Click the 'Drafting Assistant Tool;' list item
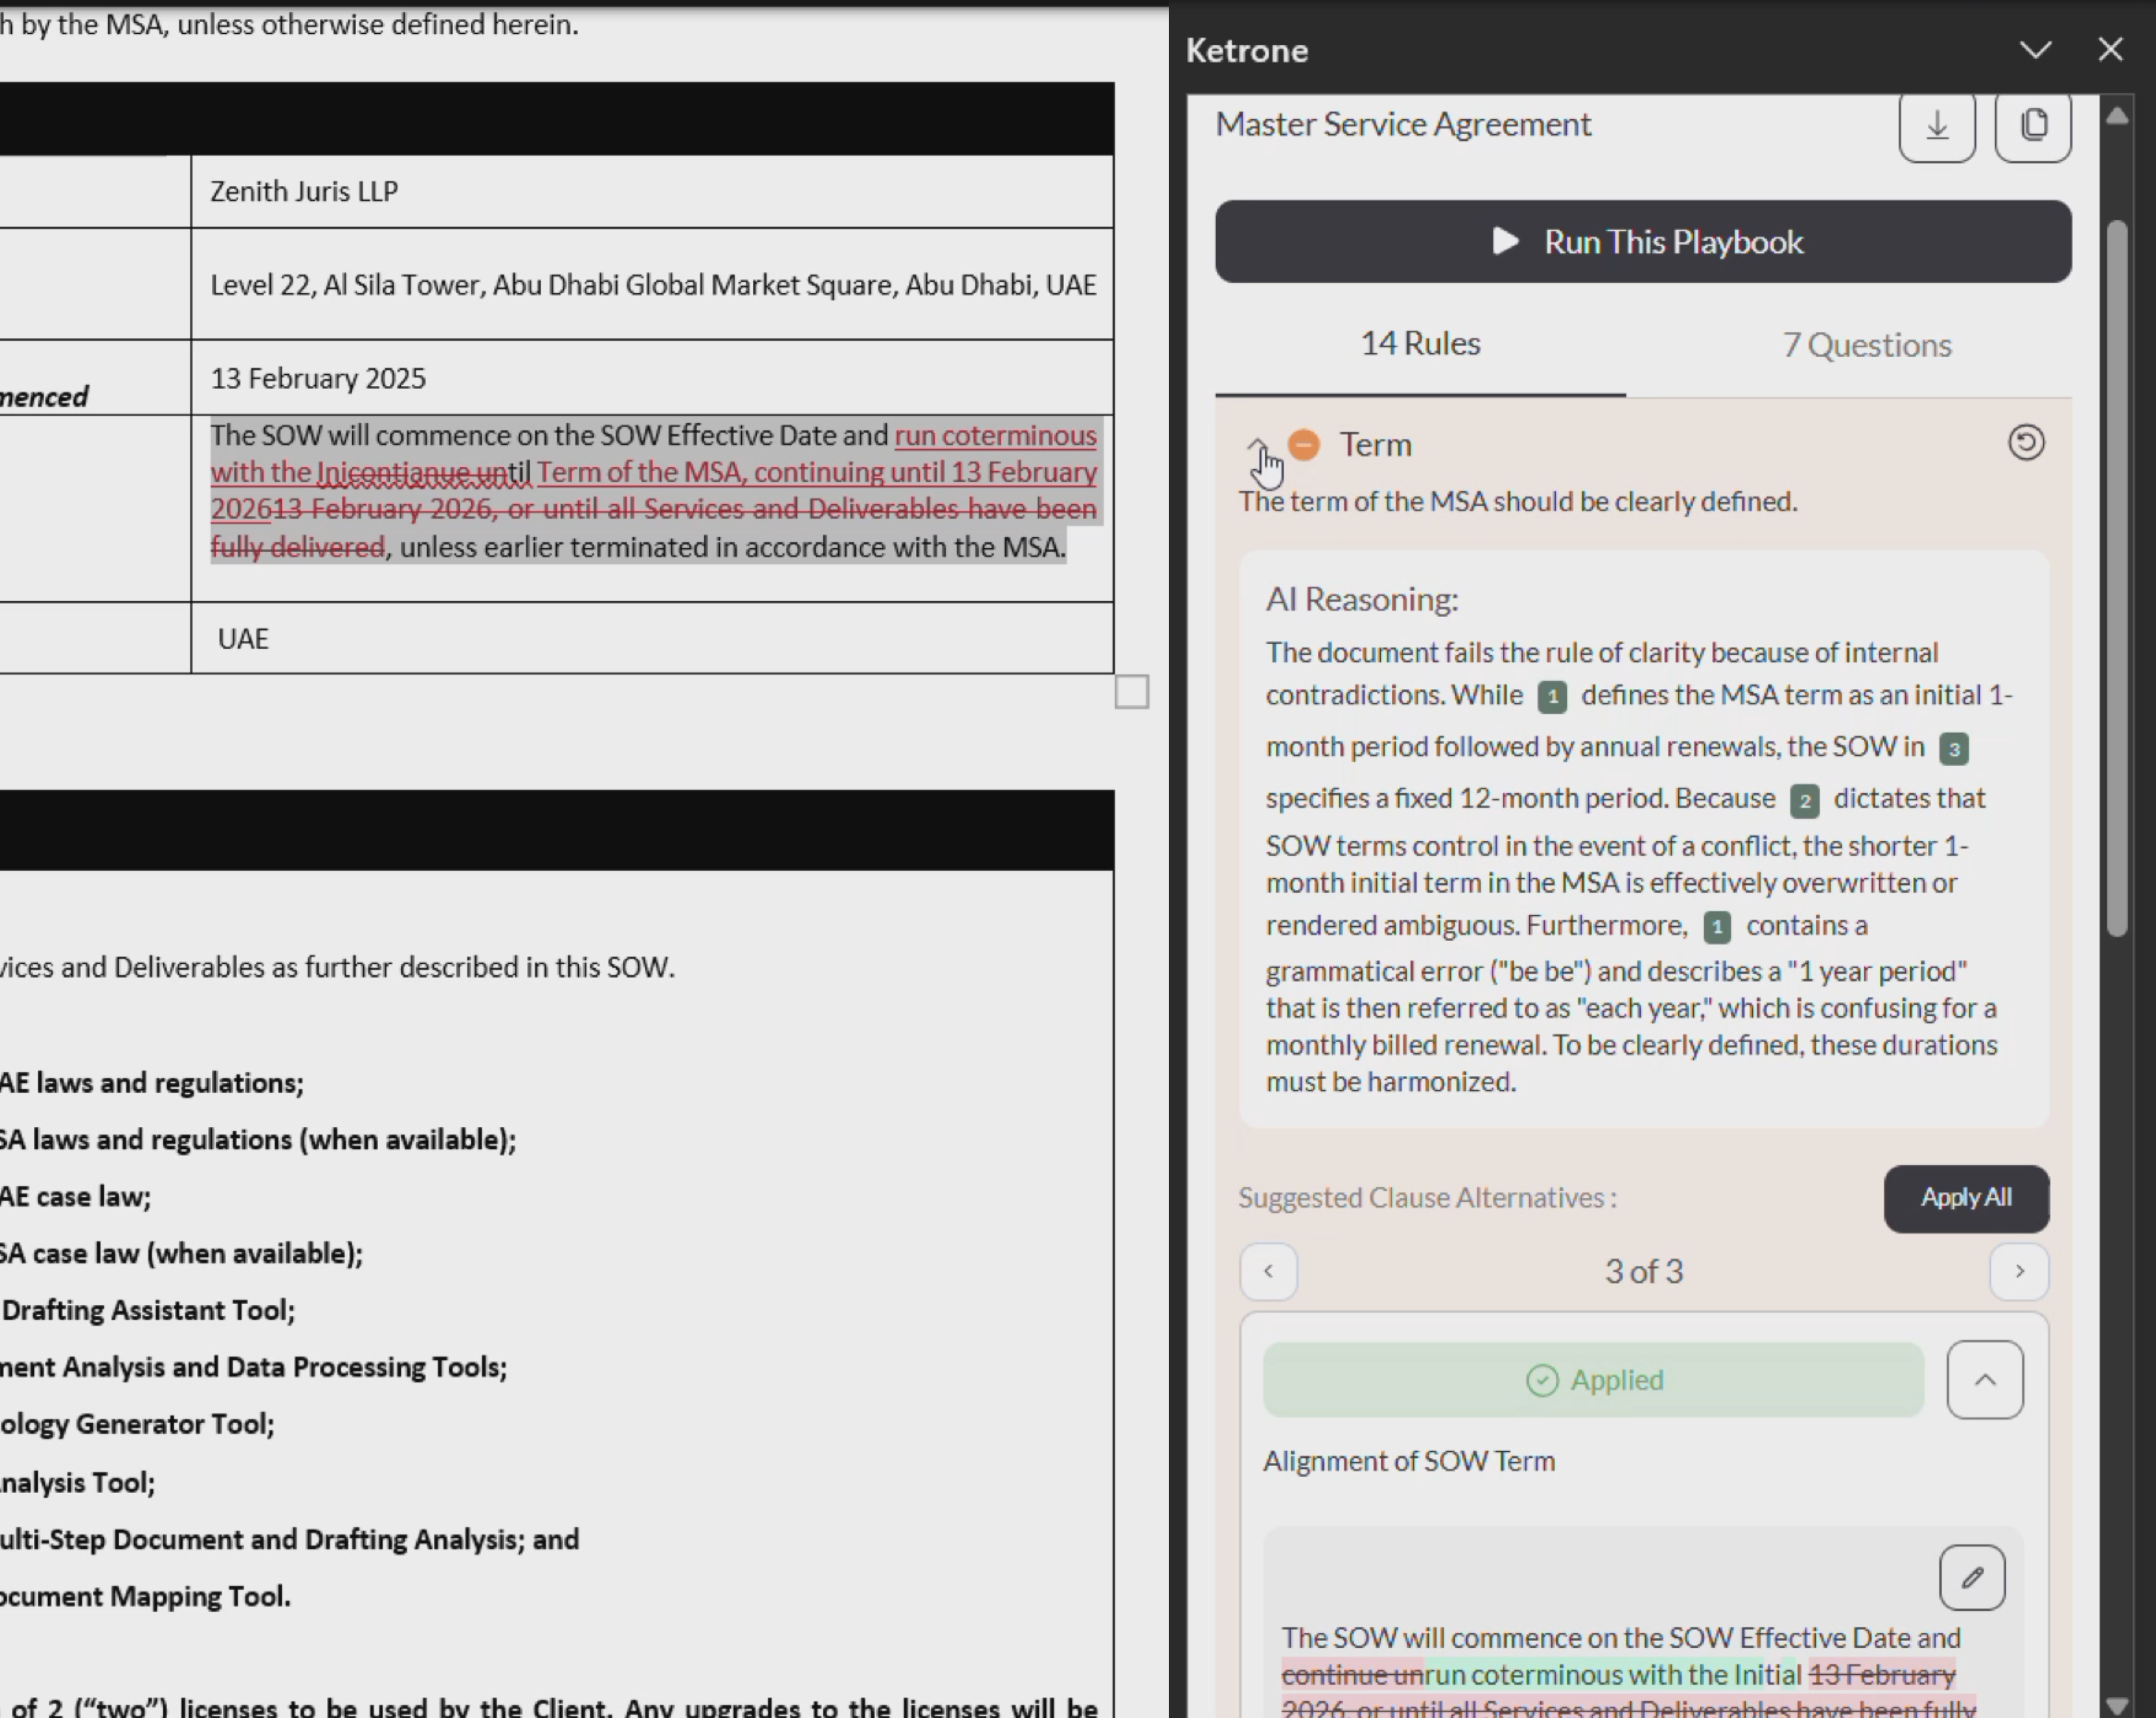 point(148,1310)
